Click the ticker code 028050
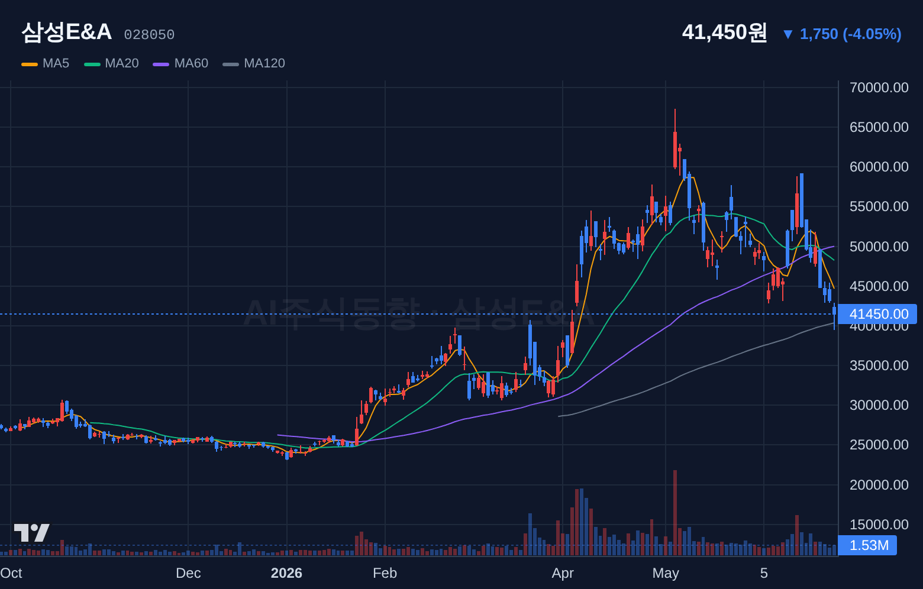Viewport: 923px width, 589px height. click(x=149, y=35)
